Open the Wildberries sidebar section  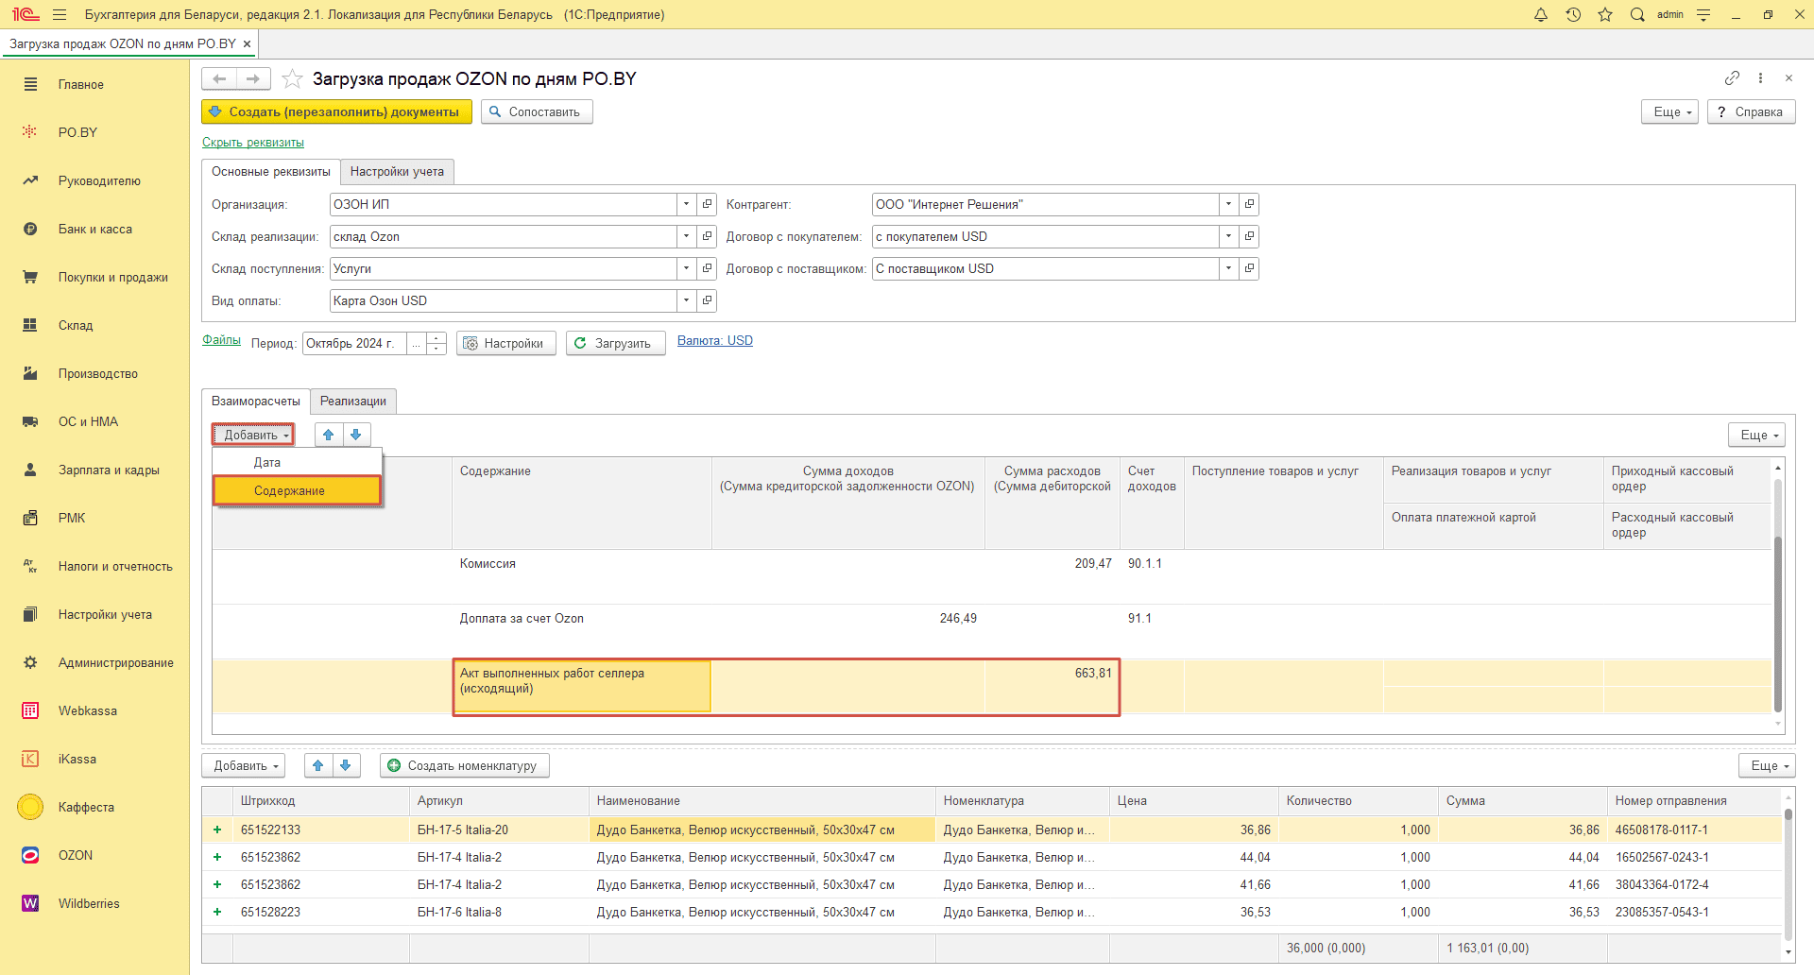coord(94,903)
